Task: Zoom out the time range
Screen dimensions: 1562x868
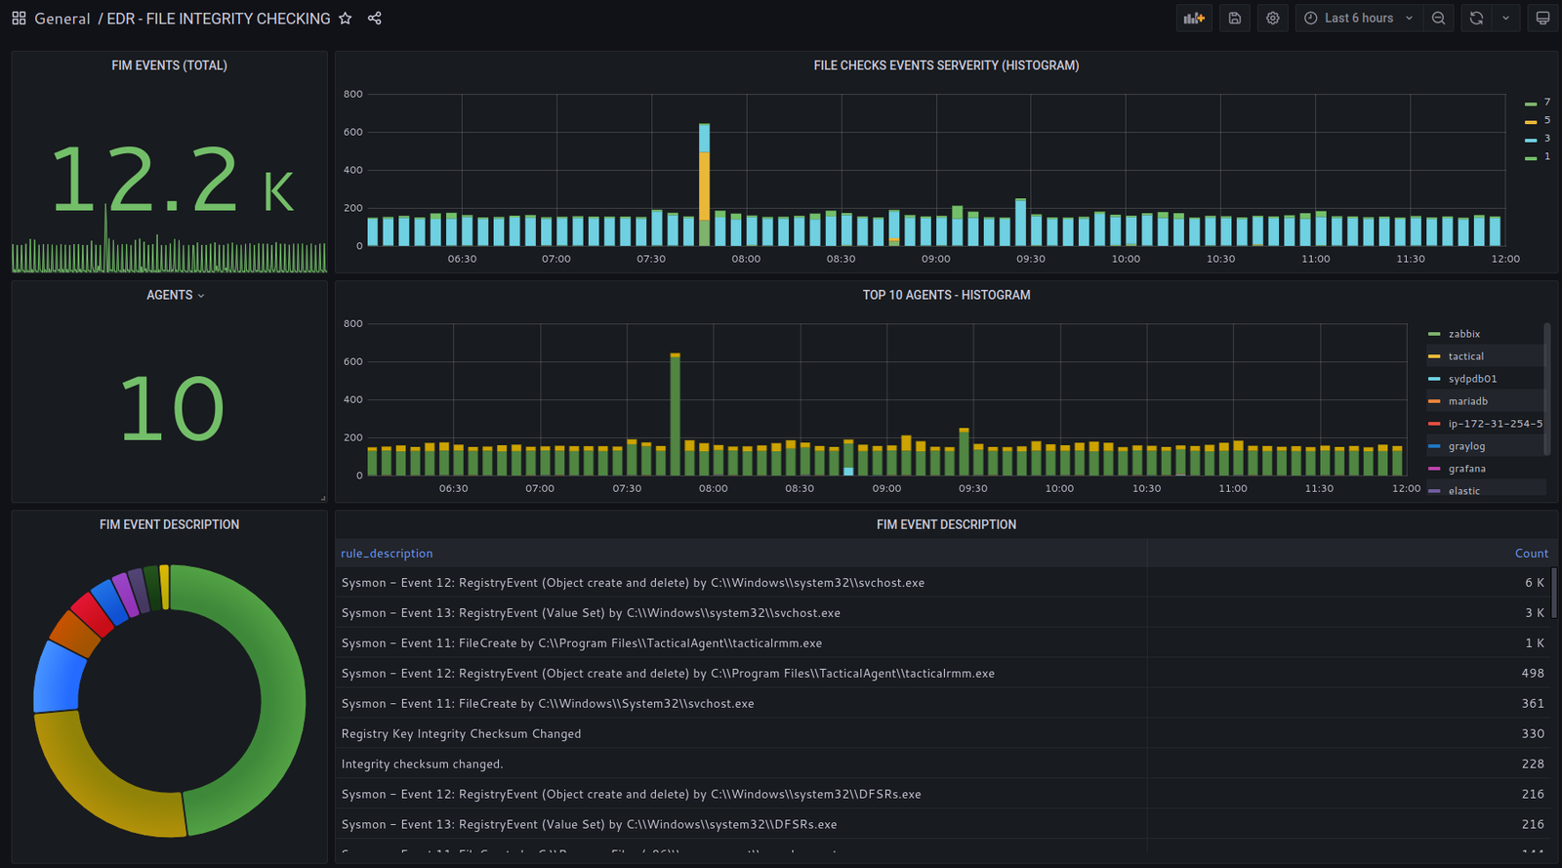Action: tap(1439, 19)
